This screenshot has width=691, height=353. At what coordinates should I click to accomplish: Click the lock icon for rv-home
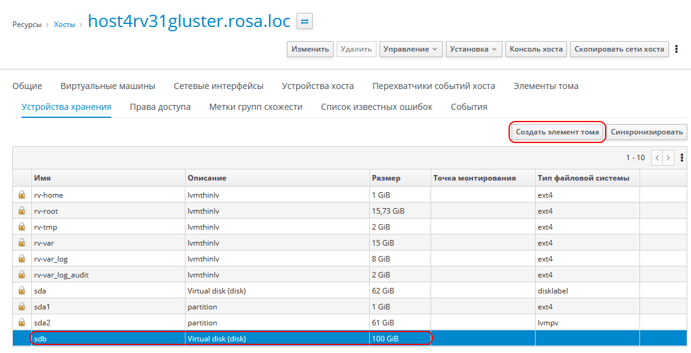tap(22, 195)
